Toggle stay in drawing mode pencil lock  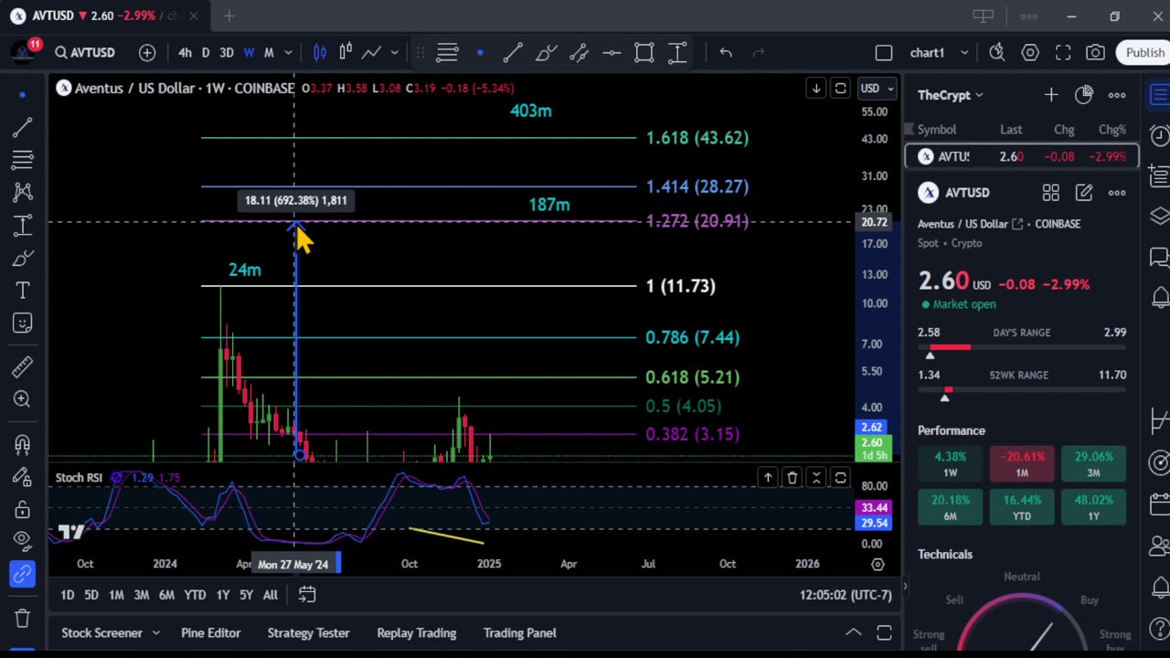point(23,476)
